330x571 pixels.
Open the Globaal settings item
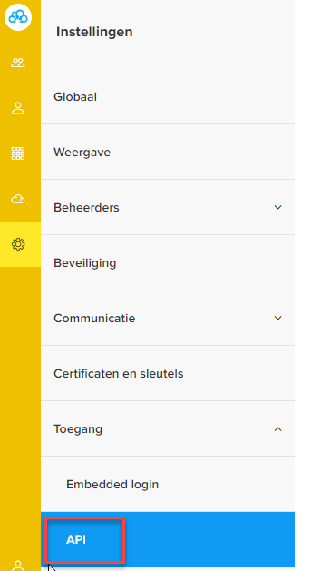click(x=168, y=97)
